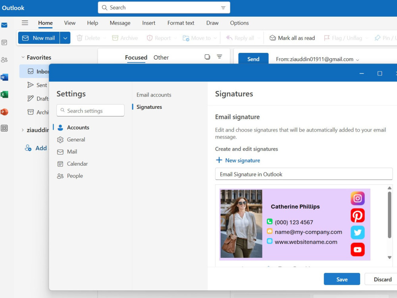Open the From address dropdown chevron
The height and width of the screenshot is (298, 397).
coord(358,60)
